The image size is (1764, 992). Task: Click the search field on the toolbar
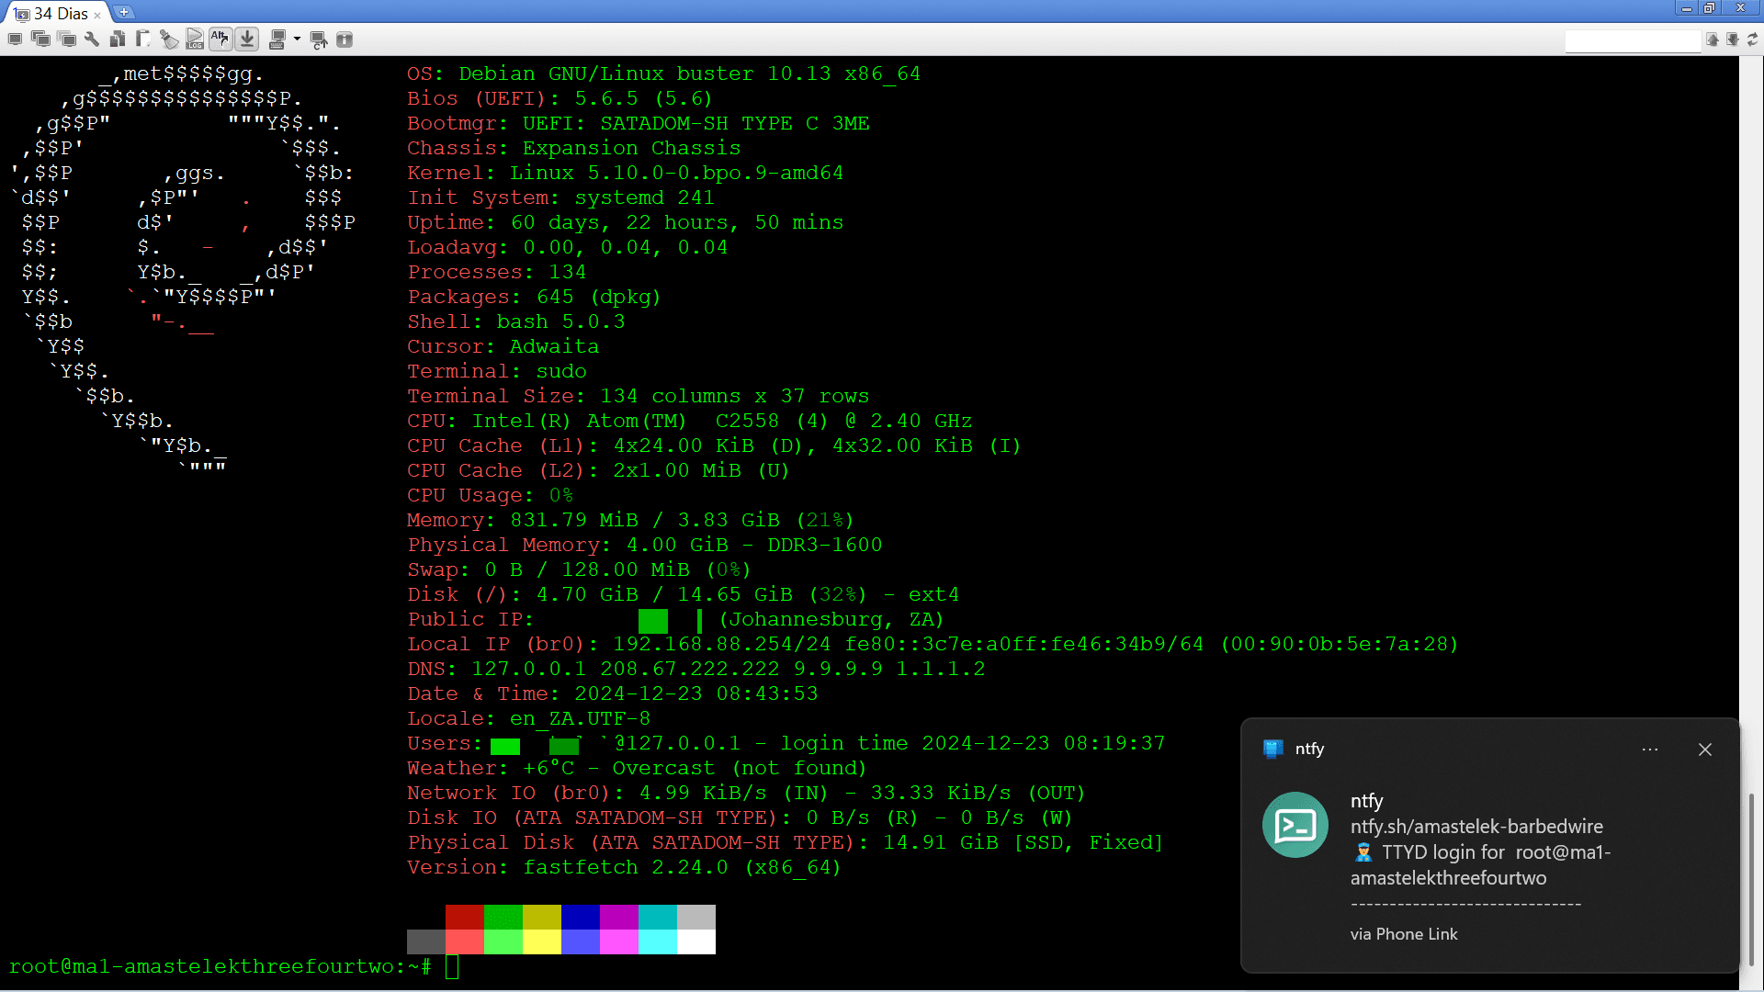[1634, 40]
